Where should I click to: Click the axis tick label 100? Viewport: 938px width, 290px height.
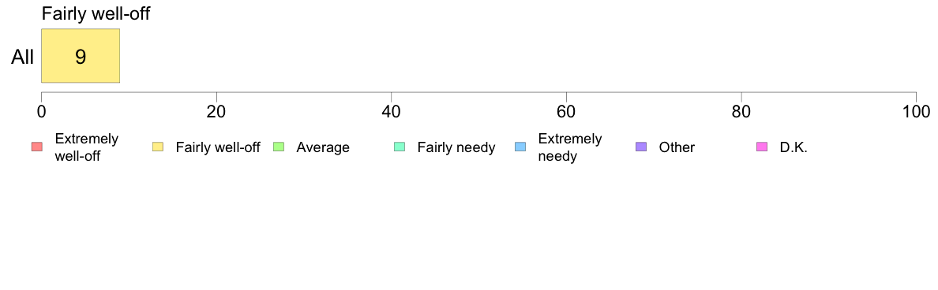[914, 112]
